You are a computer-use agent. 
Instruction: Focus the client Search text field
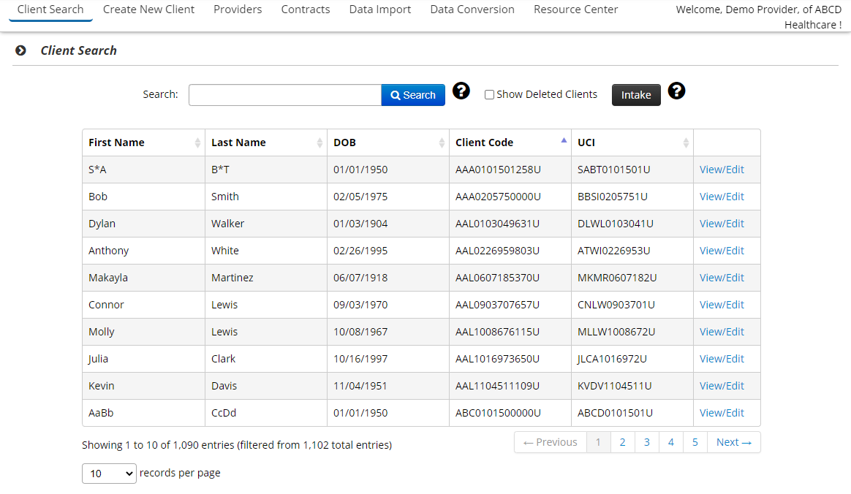(x=284, y=95)
